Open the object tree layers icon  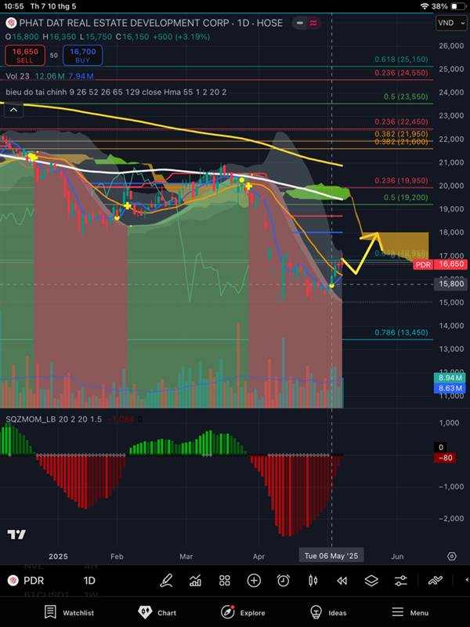[x=371, y=580]
